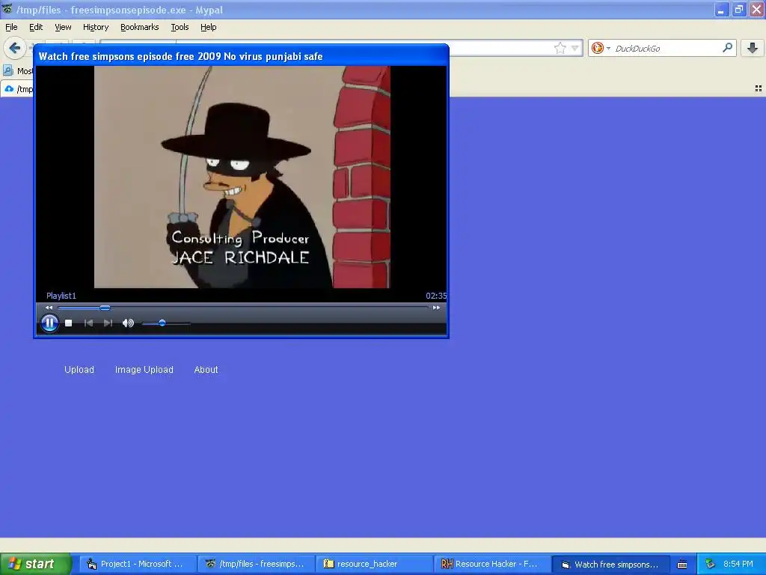Viewport: 766px width, 575px height.
Task: Restore down the Mypal browser window
Action: click(x=739, y=9)
